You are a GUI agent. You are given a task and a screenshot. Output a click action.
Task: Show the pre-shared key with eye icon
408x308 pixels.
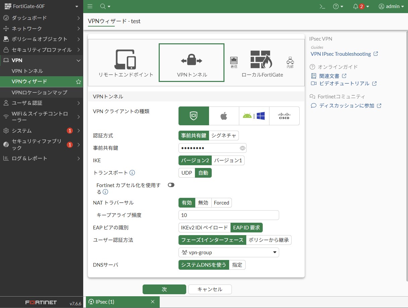[243, 148]
